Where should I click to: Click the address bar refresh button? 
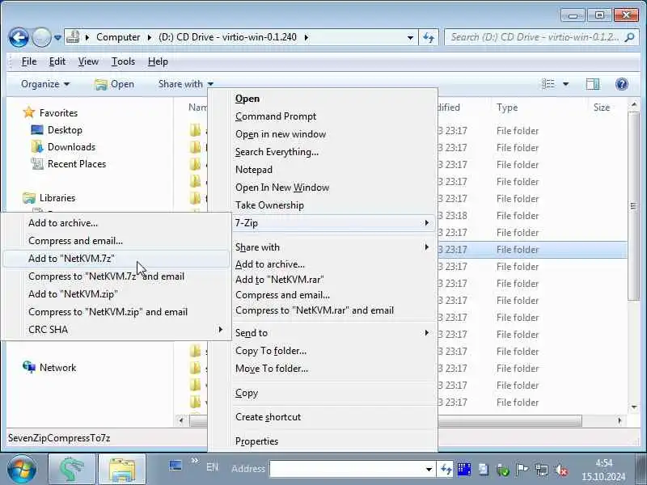(x=429, y=37)
